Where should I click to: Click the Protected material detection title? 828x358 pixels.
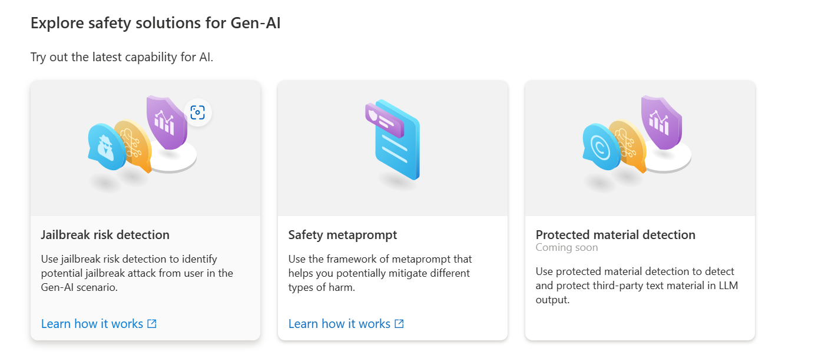pyautogui.click(x=615, y=234)
